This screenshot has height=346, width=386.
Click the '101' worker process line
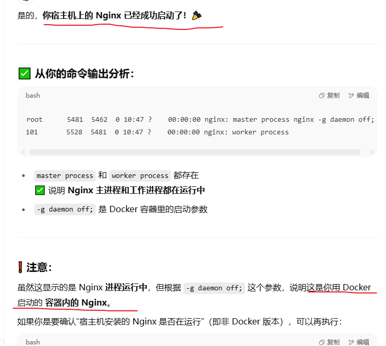click(157, 132)
